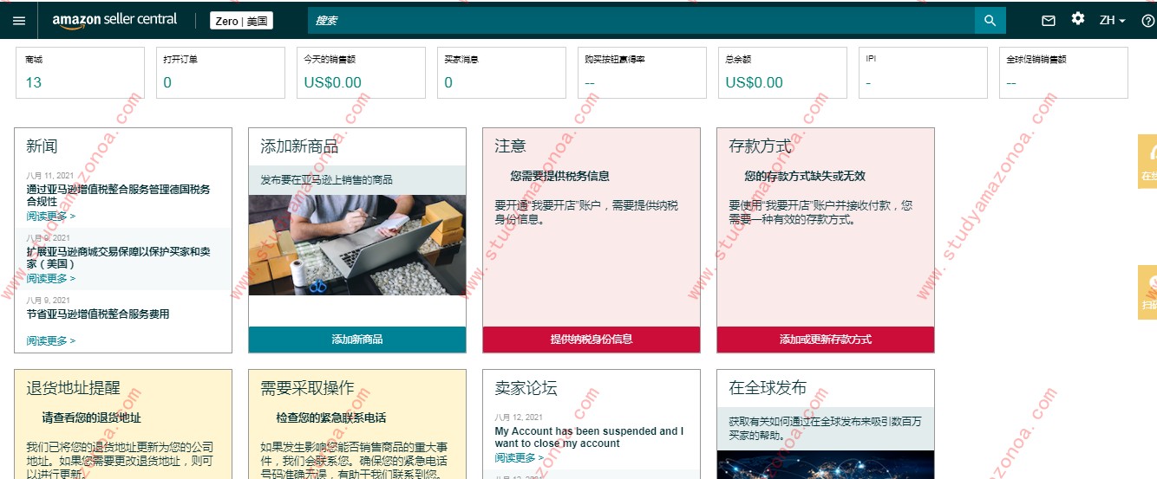This screenshot has width=1157, height=479.
Task: Open the mail messages icon
Action: 1049,20
